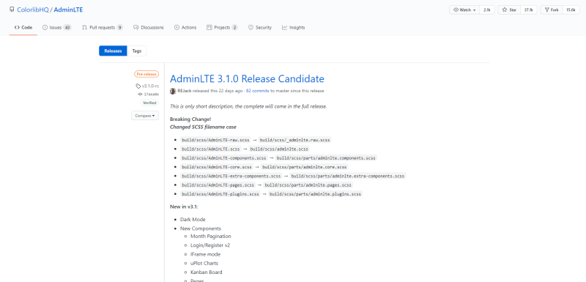Click the build/scss/parts/adminlte.pages.scss code text
The image size is (586, 282).
[x=308, y=185]
